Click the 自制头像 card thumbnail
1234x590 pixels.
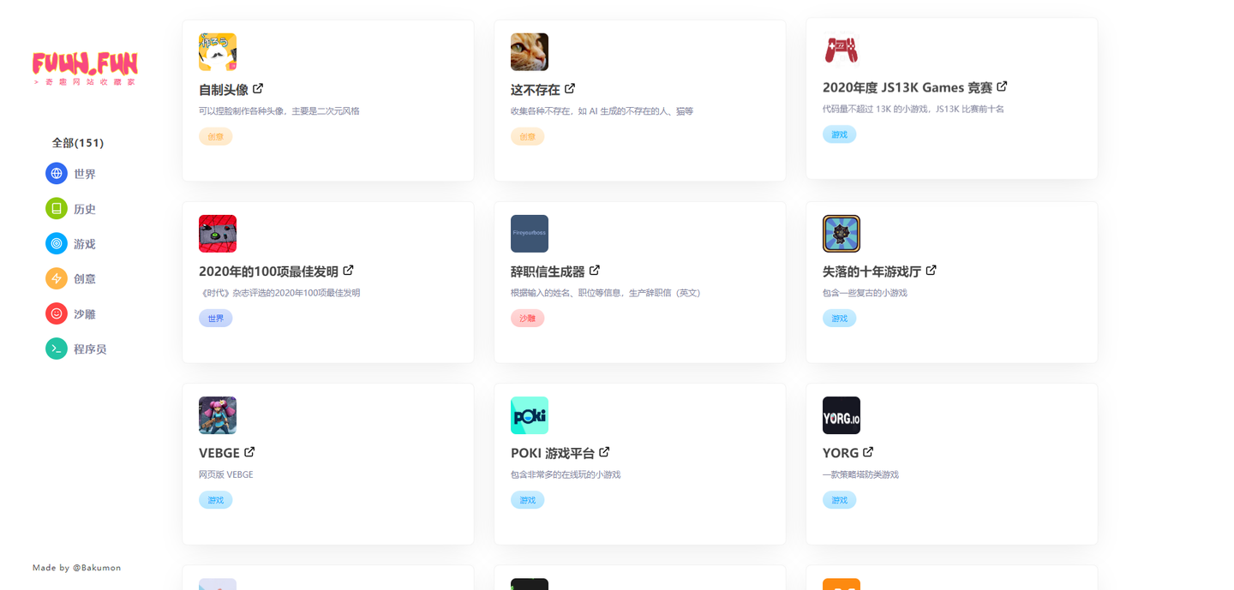tap(218, 52)
